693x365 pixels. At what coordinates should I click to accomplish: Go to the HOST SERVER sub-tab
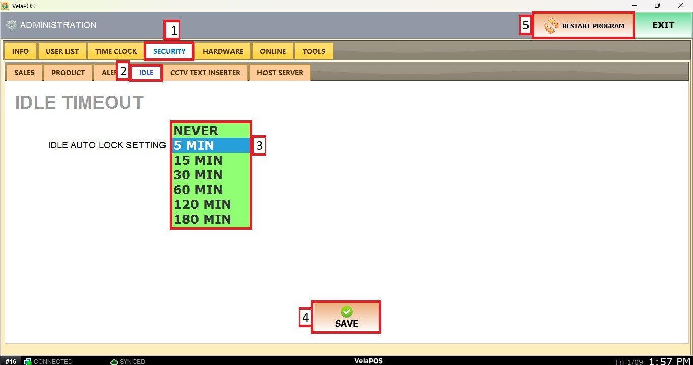[x=280, y=73]
